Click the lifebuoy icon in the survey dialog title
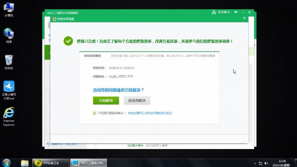Screen dimensions: 297x167 [x=55, y=19]
